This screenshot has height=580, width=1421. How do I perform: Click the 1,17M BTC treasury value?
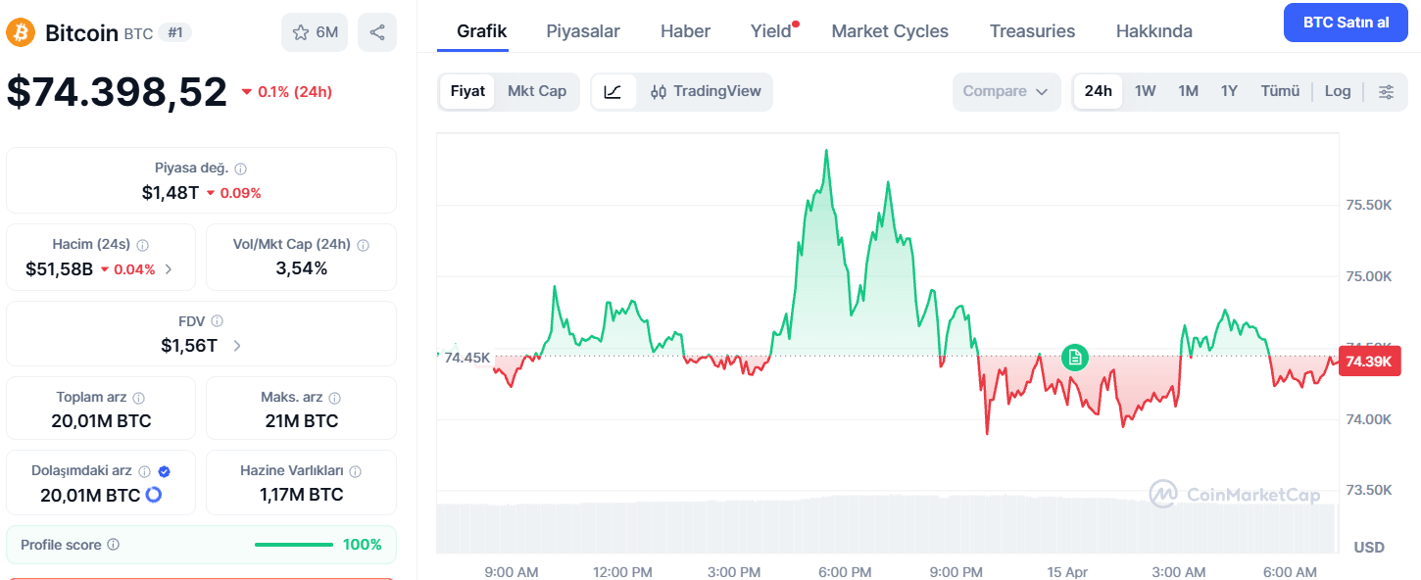coord(302,495)
